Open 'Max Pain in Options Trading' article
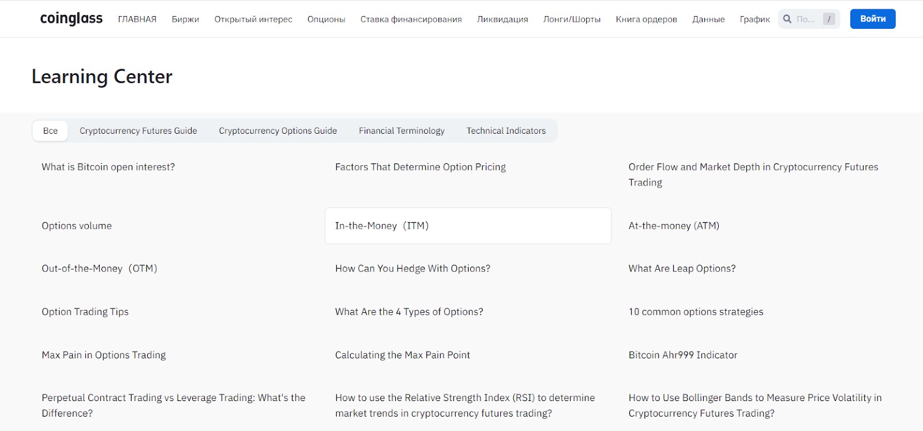The image size is (923, 431). 104,355
